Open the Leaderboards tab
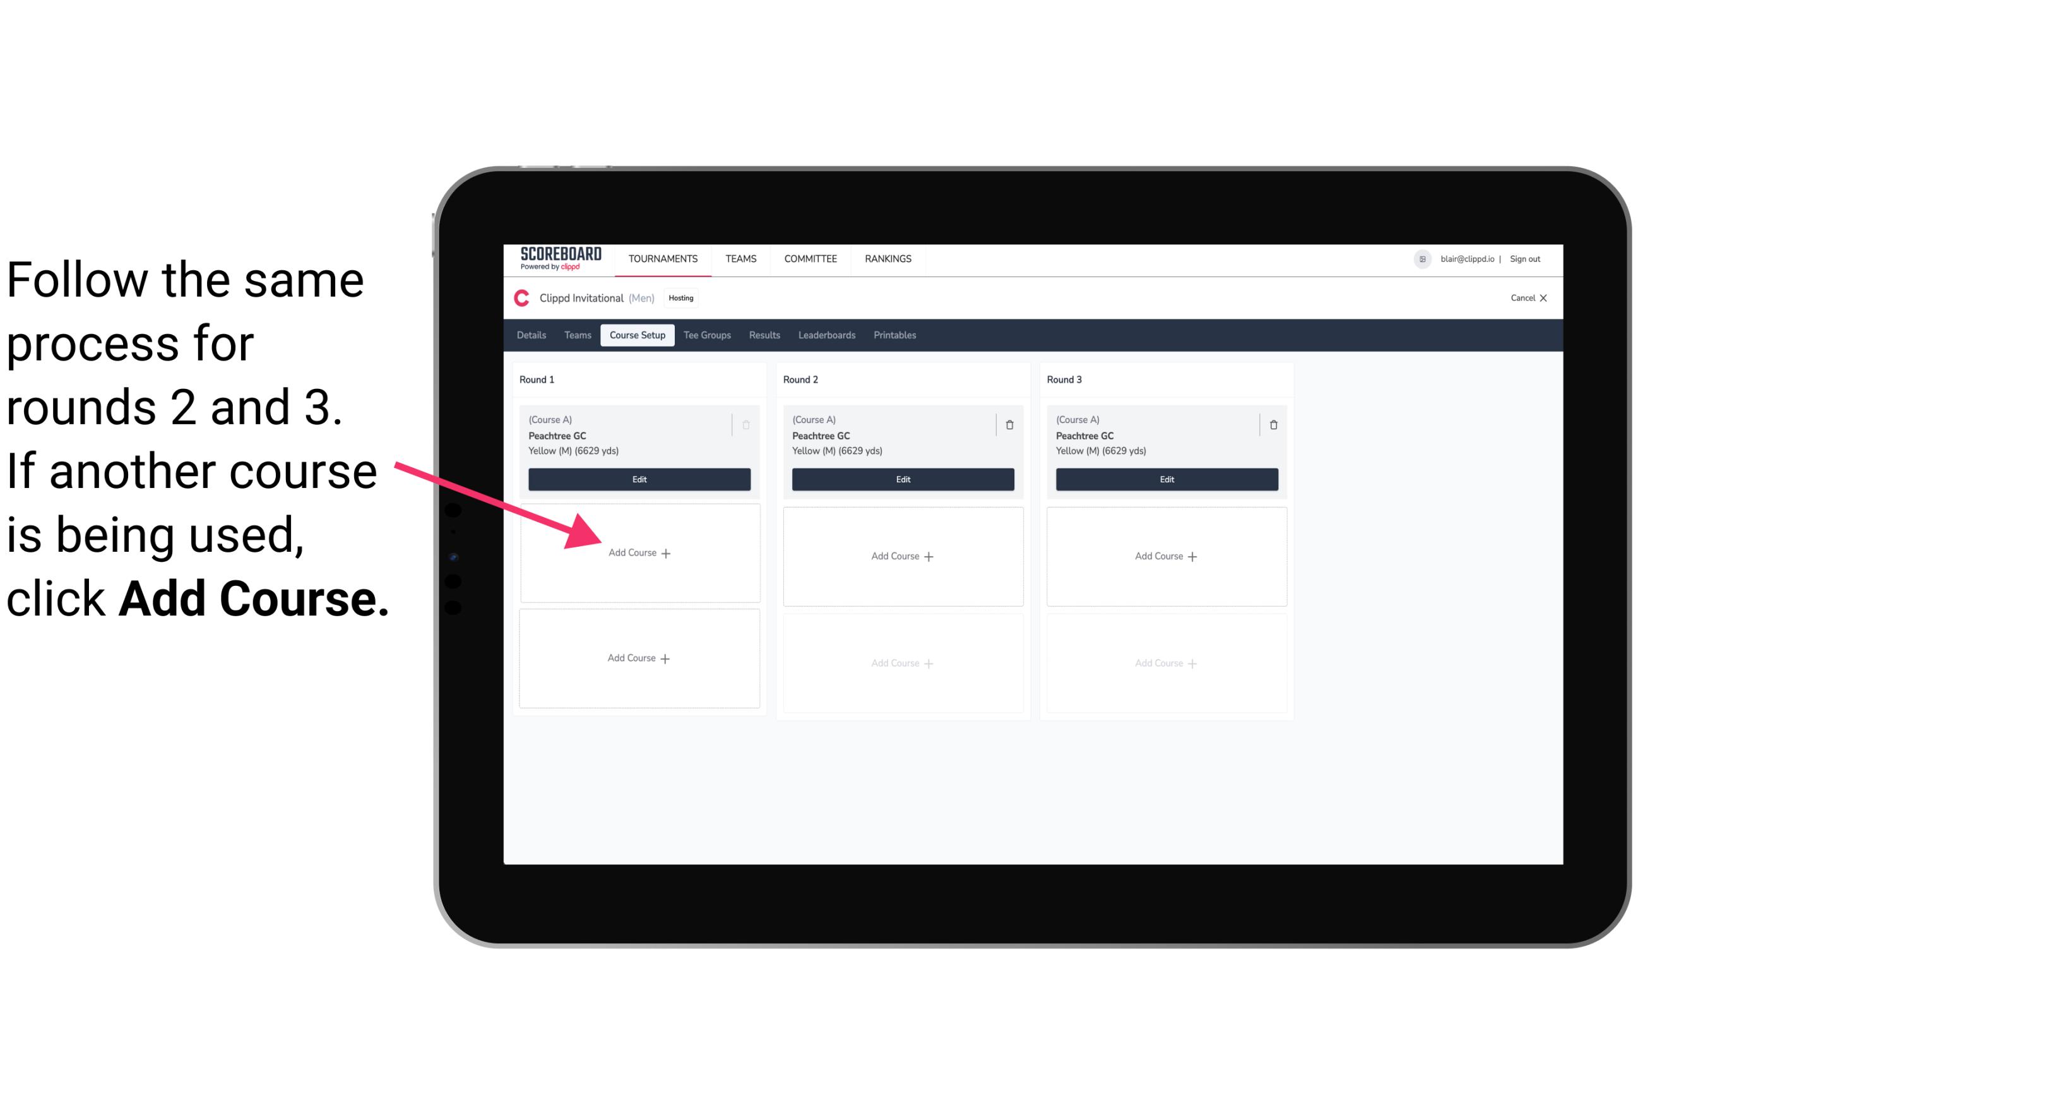This screenshot has height=1108, width=2059. pos(825,335)
